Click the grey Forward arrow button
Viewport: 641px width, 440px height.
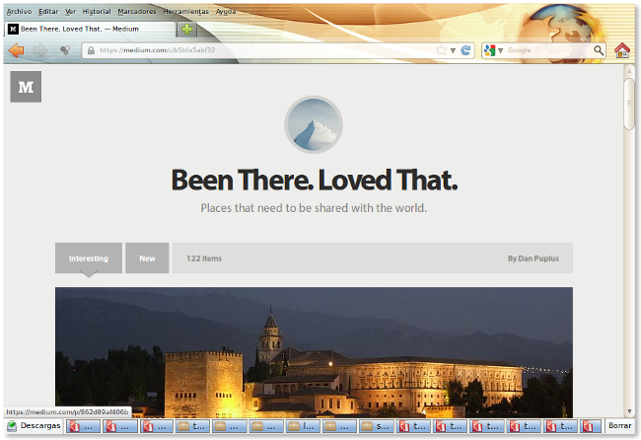click(x=40, y=50)
